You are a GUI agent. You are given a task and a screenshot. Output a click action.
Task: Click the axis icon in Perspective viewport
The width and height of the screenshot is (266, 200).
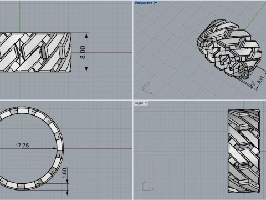click(x=147, y=88)
